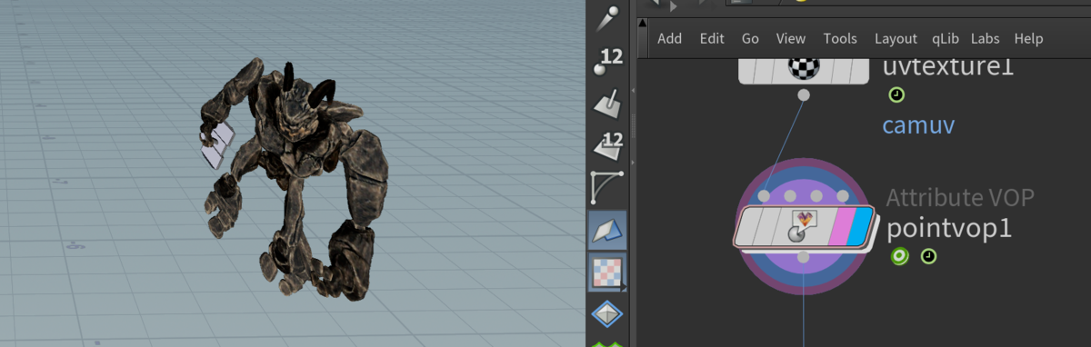Click the clock badge under pointvop1

pyautogui.click(x=928, y=257)
